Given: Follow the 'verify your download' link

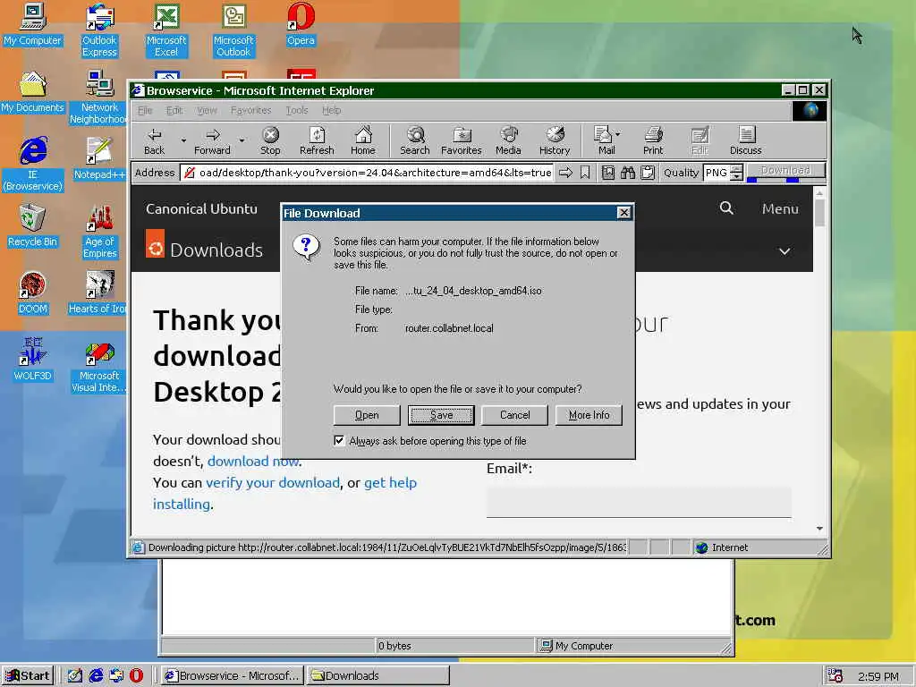Looking at the screenshot, I should coord(273,482).
